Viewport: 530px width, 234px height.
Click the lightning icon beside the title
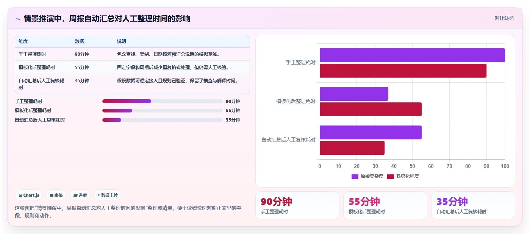coord(18,18)
